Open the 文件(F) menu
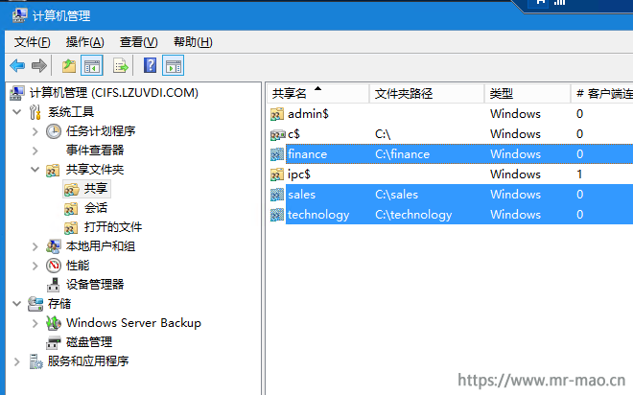633x395 pixels. [x=33, y=42]
